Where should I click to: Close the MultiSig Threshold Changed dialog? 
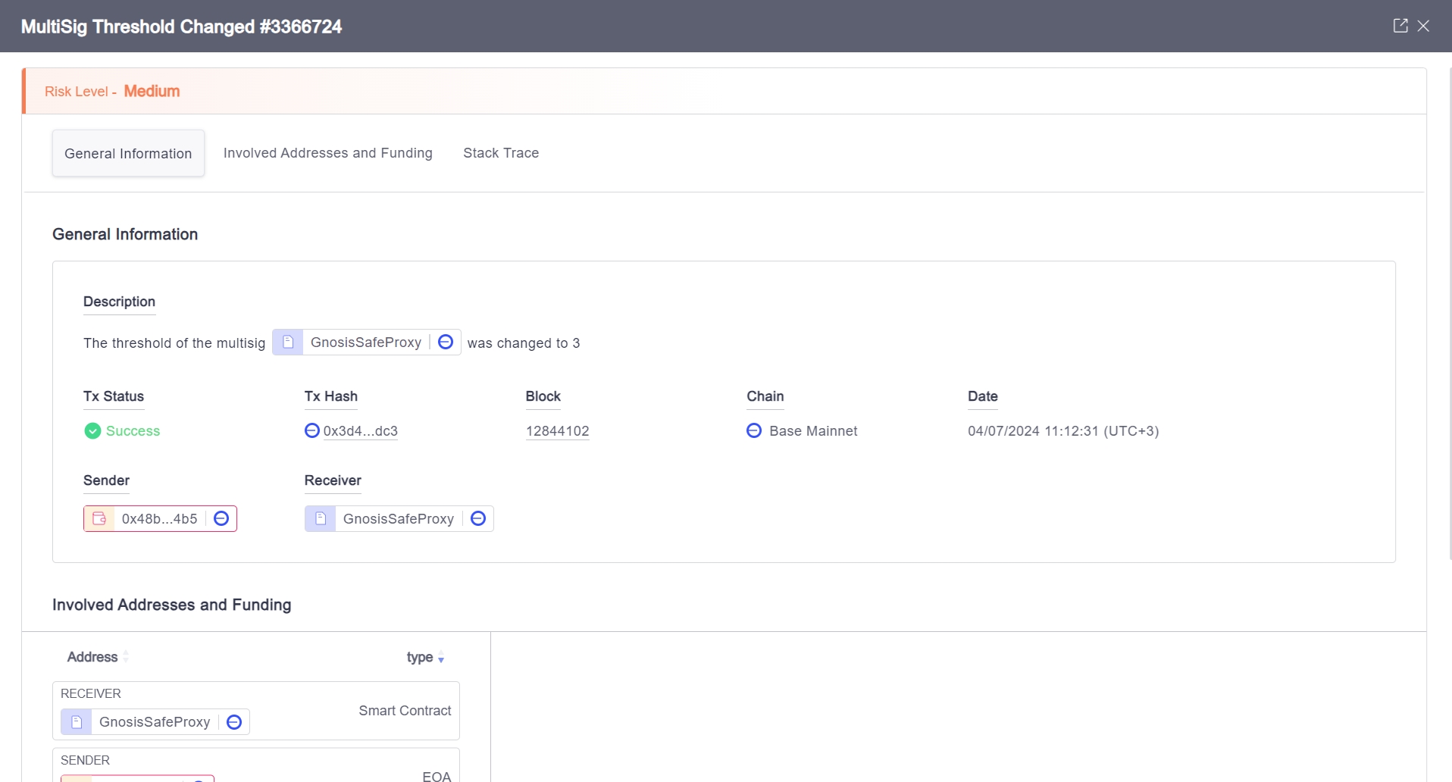click(x=1424, y=26)
